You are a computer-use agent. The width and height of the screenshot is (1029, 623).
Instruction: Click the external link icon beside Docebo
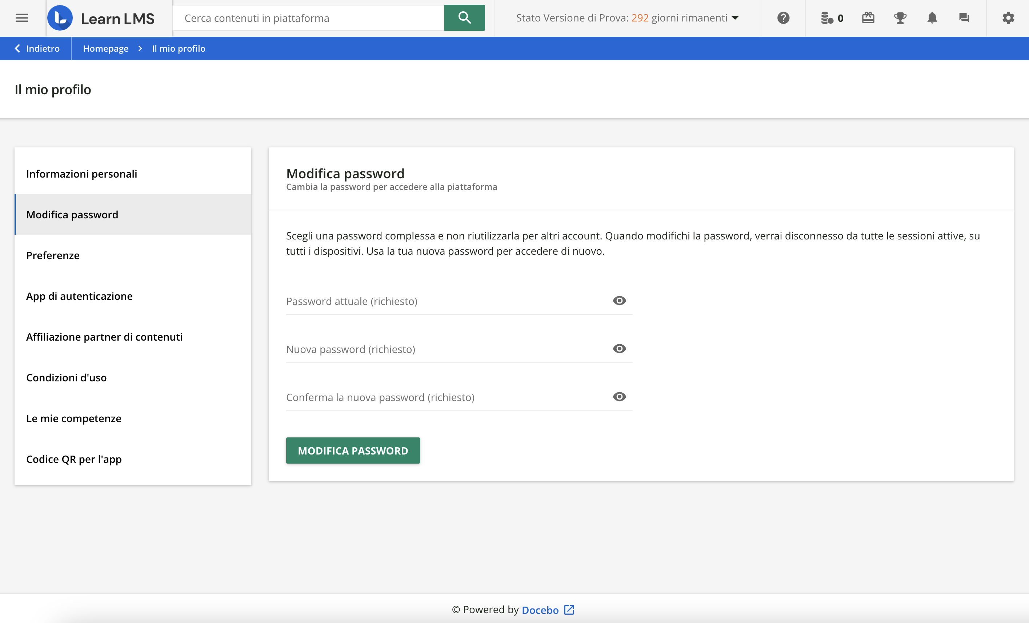click(x=569, y=610)
